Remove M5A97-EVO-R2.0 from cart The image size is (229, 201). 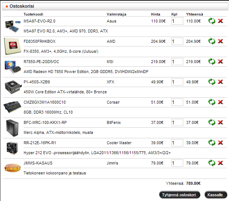[x=220, y=21]
